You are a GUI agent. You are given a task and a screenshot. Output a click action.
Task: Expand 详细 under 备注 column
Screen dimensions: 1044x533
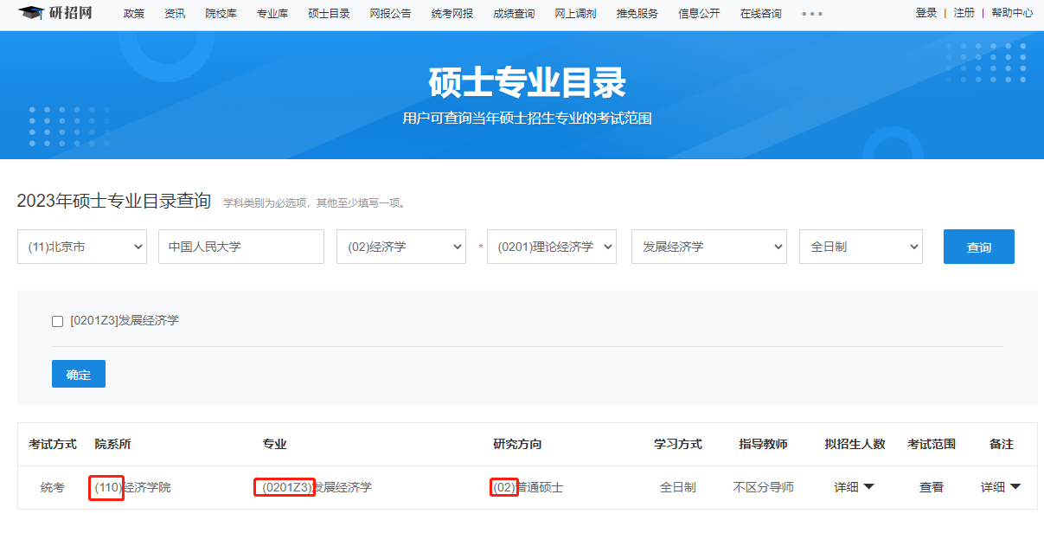tap(1001, 487)
